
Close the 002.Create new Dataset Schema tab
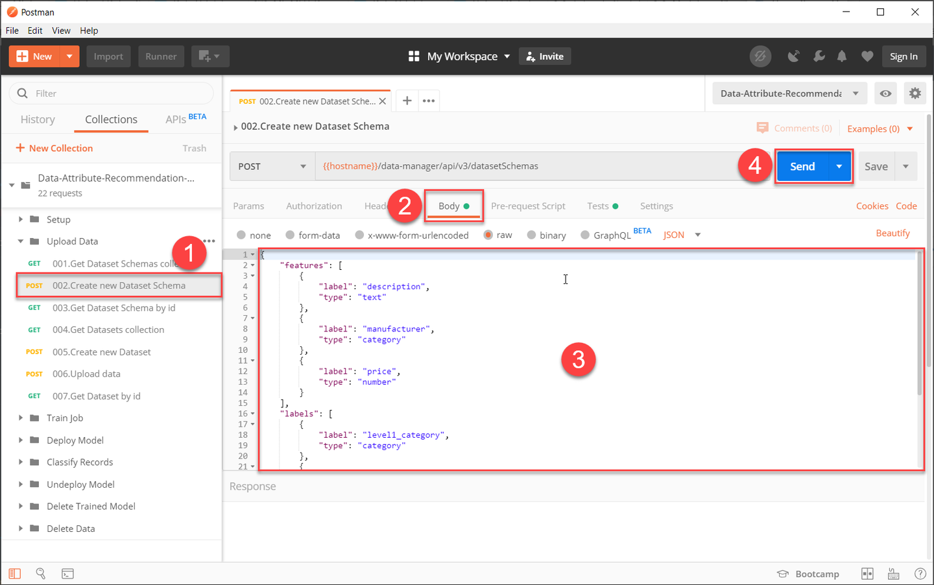coord(383,101)
